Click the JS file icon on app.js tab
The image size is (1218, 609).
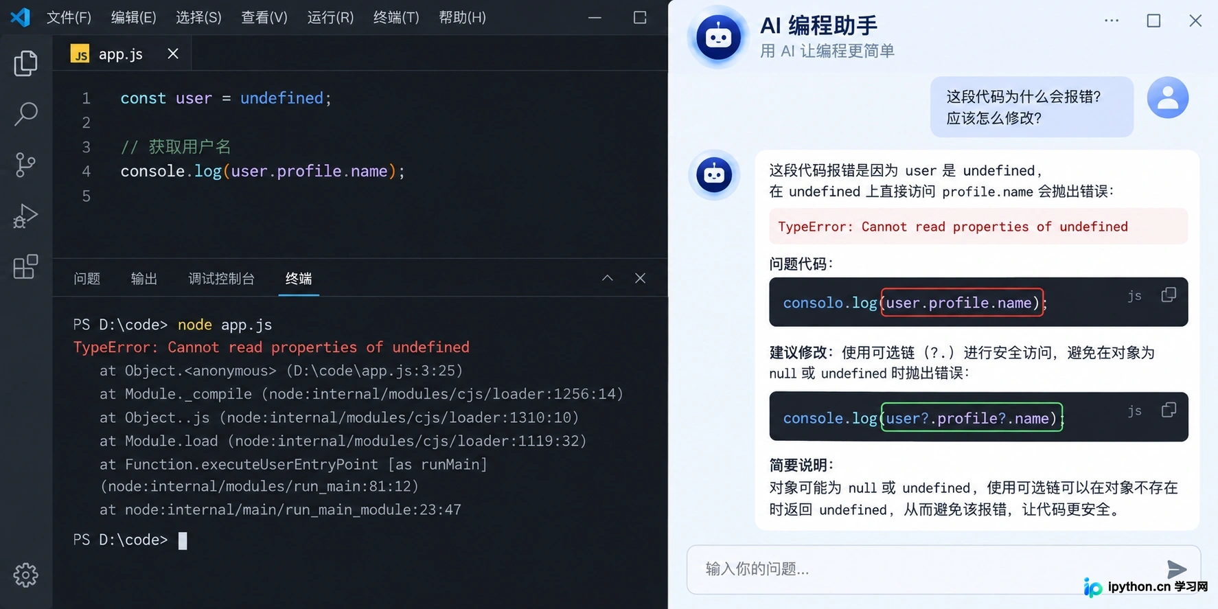(80, 54)
